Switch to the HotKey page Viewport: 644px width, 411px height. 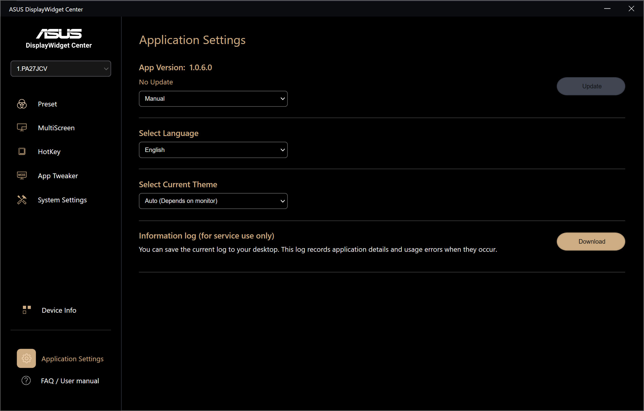click(x=49, y=152)
